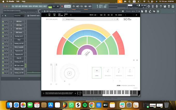
Task: Click the transport Play button
Action: [x=54, y=6]
